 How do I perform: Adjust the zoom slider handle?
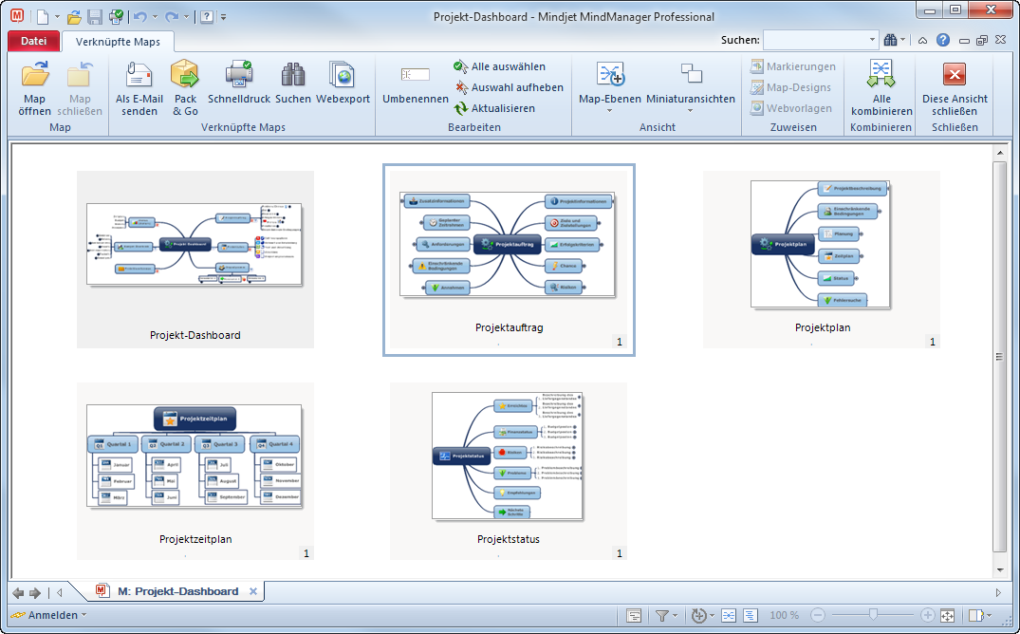pos(873,614)
